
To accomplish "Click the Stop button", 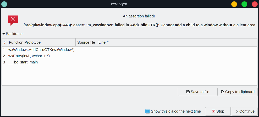I will (218, 112).
